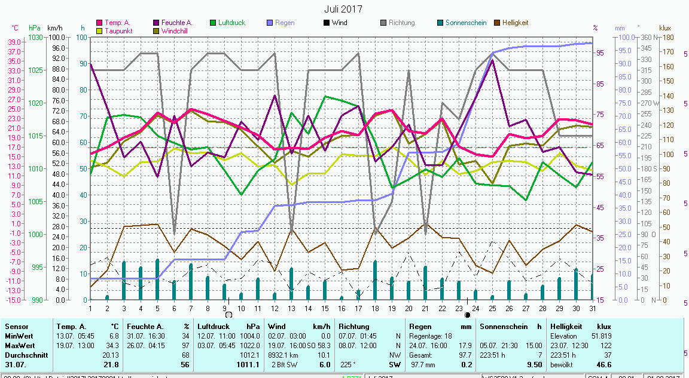Click the full moon icon below day 9
The image size is (689, 378).
(228, 314)
